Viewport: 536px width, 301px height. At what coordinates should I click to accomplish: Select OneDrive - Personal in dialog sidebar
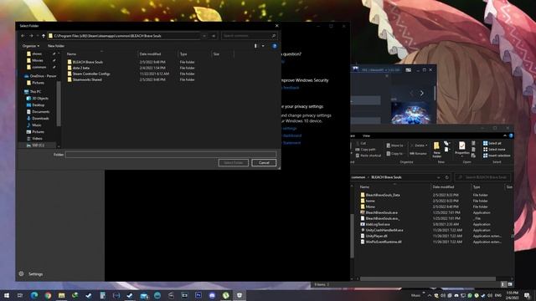pos(40,76)
